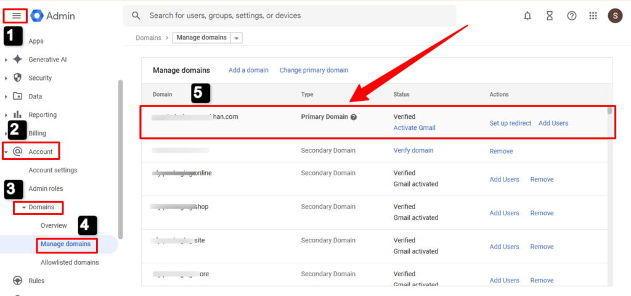This screenshot has width=631, height=296.
Task: Click the Google Admin logo
Action: click(x=53, y=16)
